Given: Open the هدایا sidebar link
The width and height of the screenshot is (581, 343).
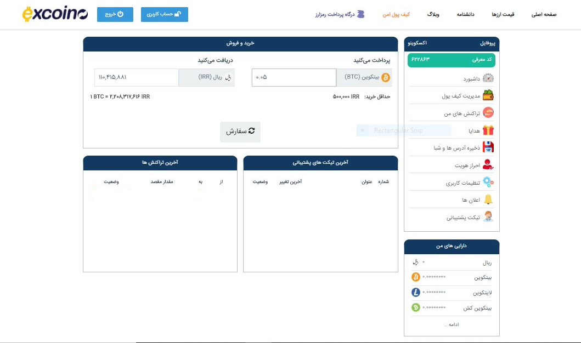Looking at the screenshot, I should [x=474, y=130].
